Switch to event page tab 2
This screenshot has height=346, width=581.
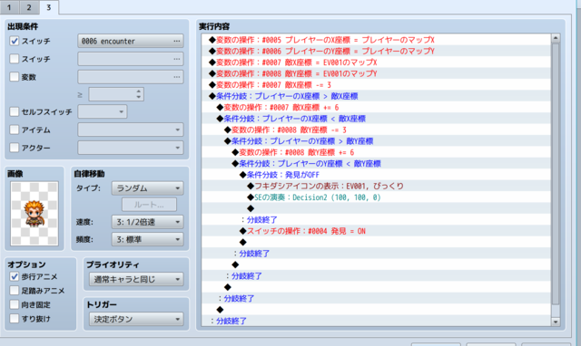point(29,7)
